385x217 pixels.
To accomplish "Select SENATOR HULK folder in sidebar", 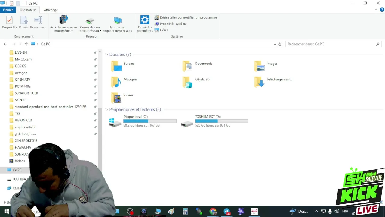I will [x=26, y=93].
